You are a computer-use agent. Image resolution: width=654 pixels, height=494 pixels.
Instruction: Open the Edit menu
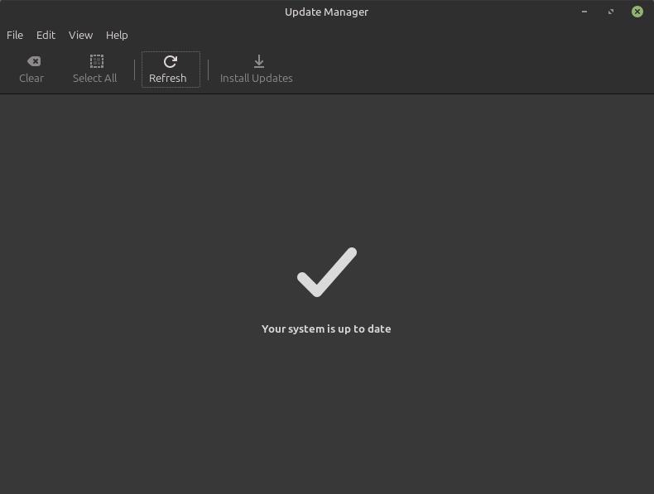[x=46, y=35]
